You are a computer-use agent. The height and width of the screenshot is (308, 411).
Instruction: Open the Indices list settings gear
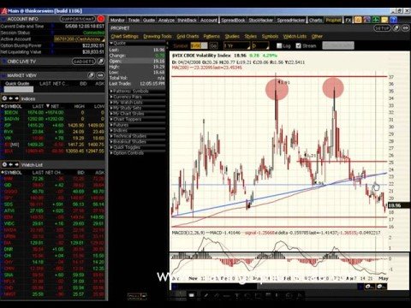(4, 98)
